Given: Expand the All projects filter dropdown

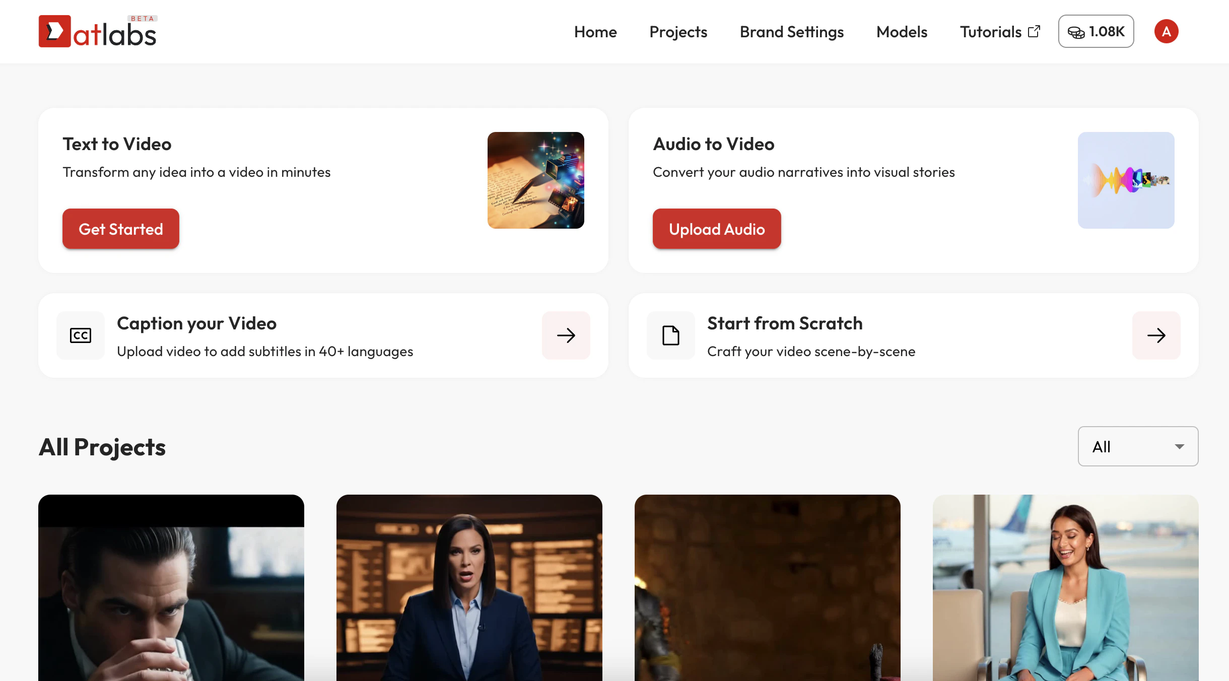Looking at the screenshot, I should pos(1138,446).
